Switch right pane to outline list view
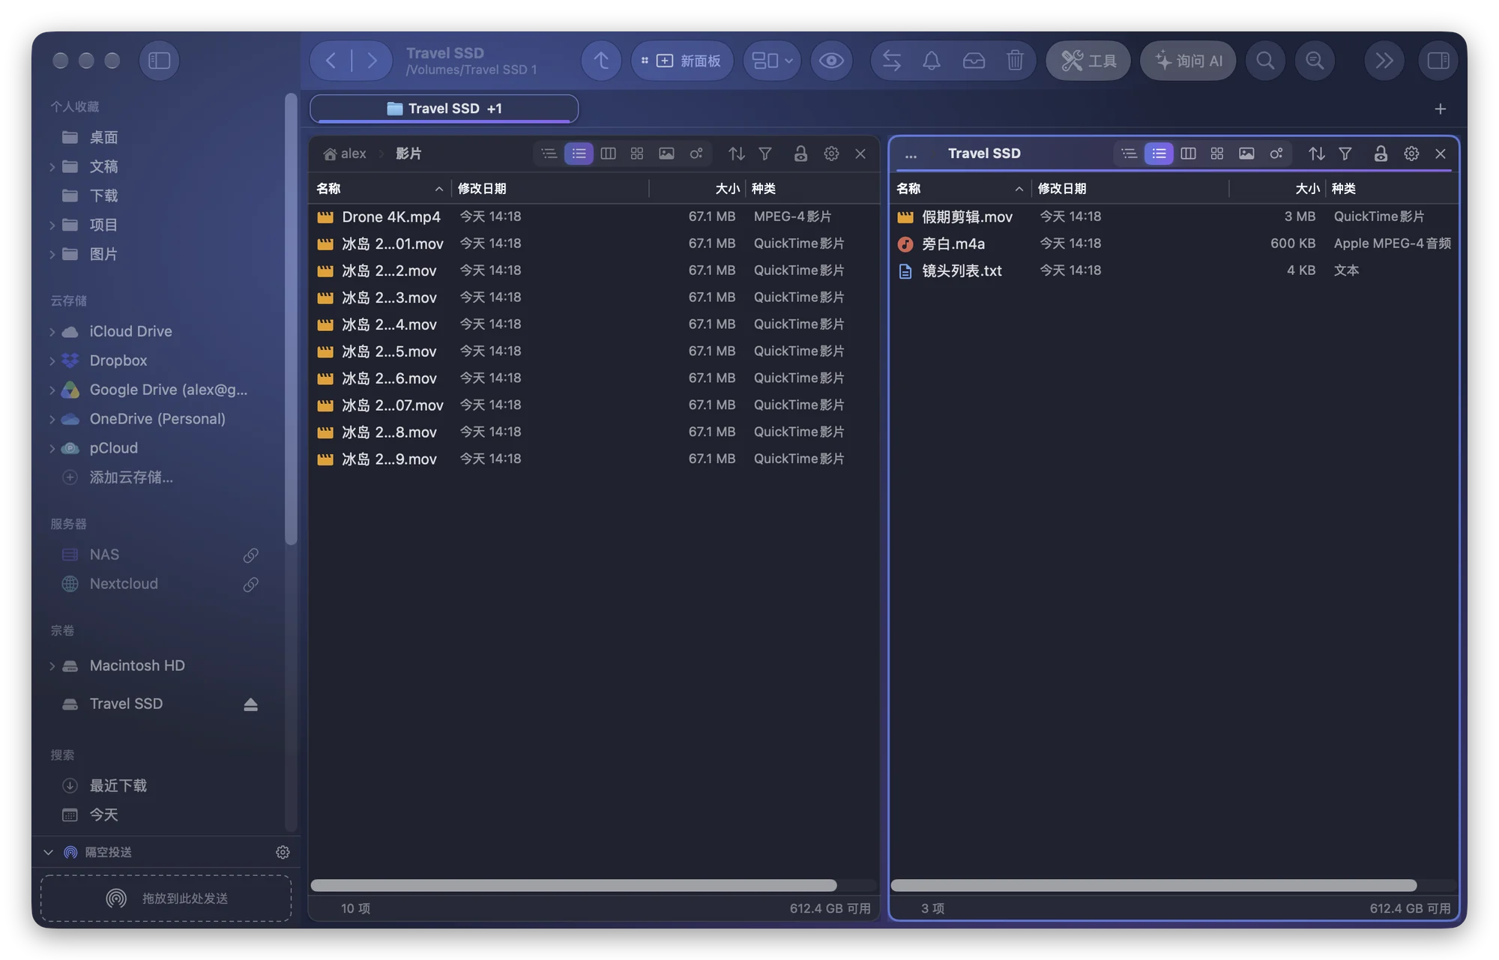Viewport: 1499px width, 960px height. tap(1129, 154)
